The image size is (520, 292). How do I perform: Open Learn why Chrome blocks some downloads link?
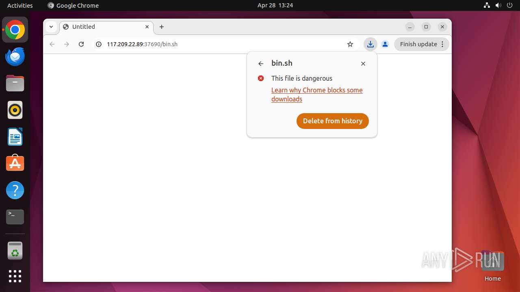(317, 94)
